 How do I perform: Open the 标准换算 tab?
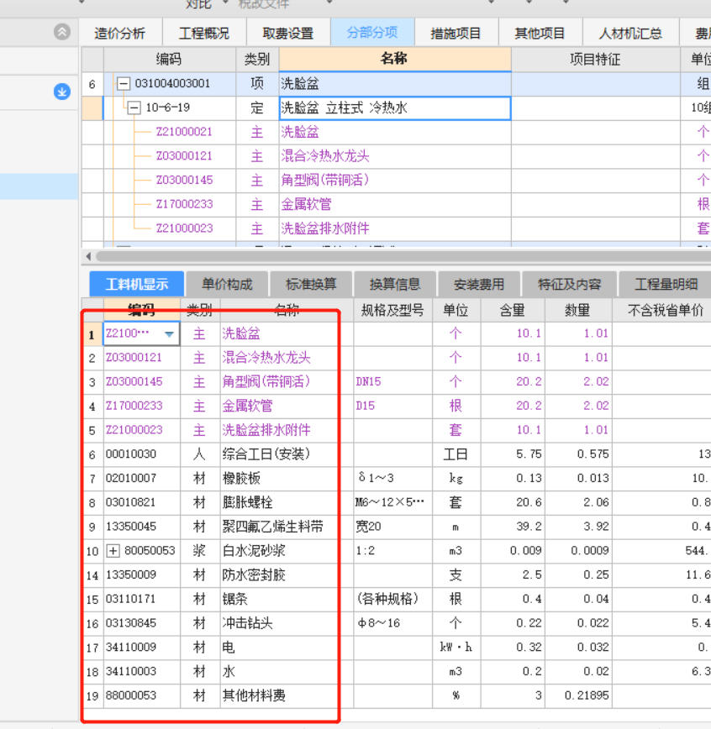311,284
